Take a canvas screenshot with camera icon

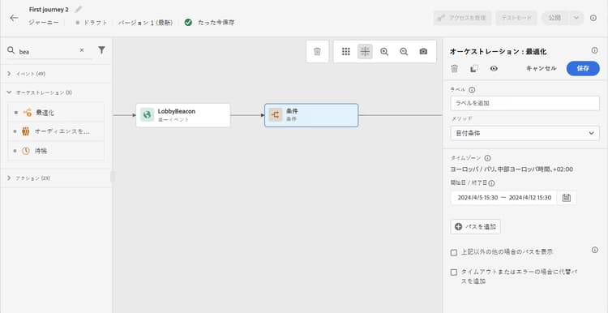click(x=423, y=52)
